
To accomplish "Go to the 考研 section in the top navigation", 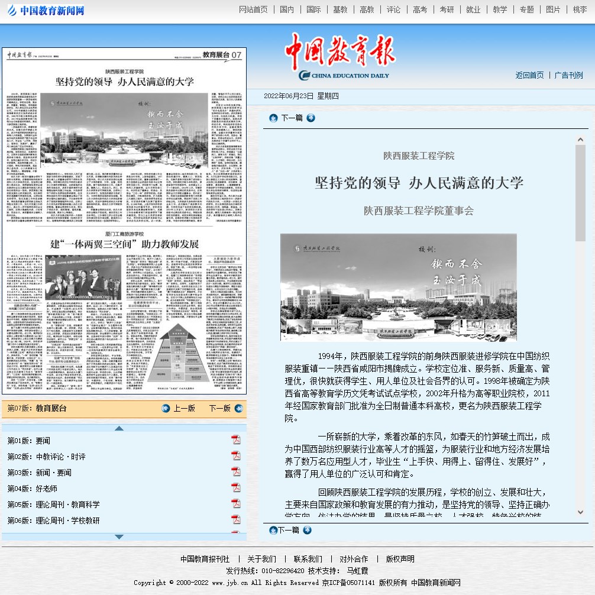I will [x=447, y=9].
